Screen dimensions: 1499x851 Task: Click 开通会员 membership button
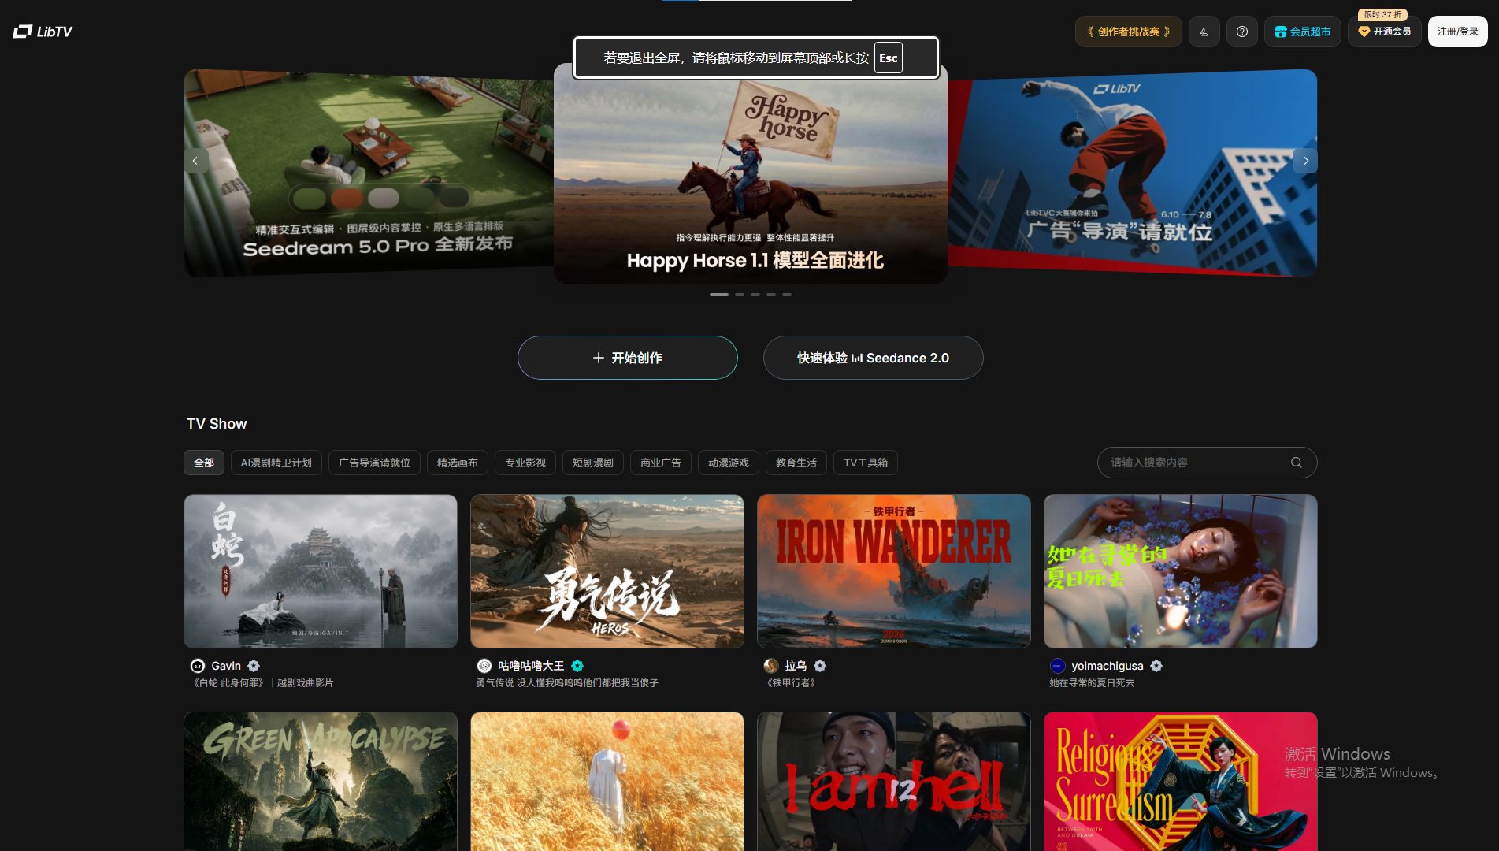1384,32
